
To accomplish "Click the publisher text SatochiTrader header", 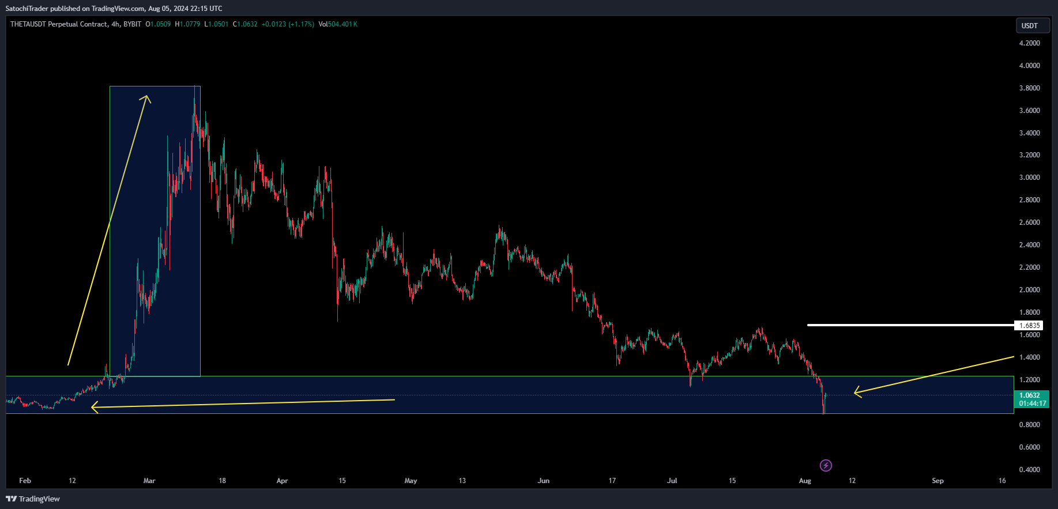I will pos(114,9).
